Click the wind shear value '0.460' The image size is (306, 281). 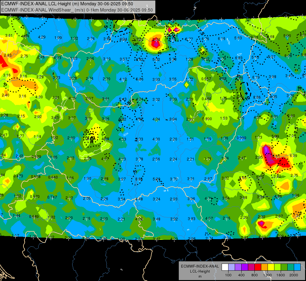pos(207,99)
